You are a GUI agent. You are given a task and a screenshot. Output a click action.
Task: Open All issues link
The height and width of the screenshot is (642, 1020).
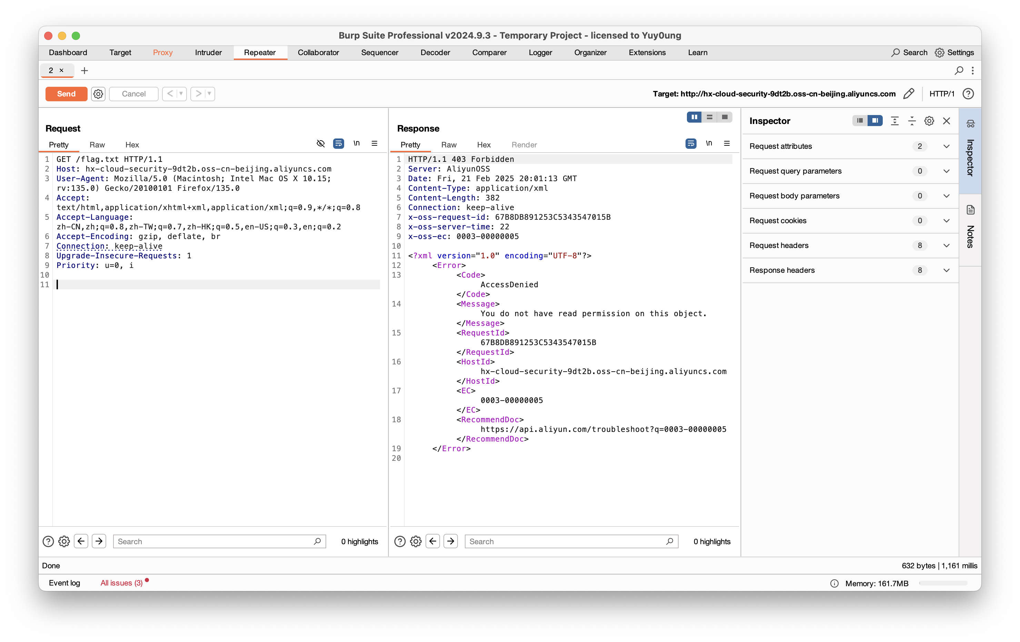[121, 583]
